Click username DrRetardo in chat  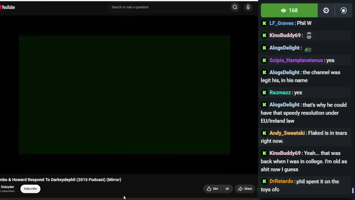[281, 181]
